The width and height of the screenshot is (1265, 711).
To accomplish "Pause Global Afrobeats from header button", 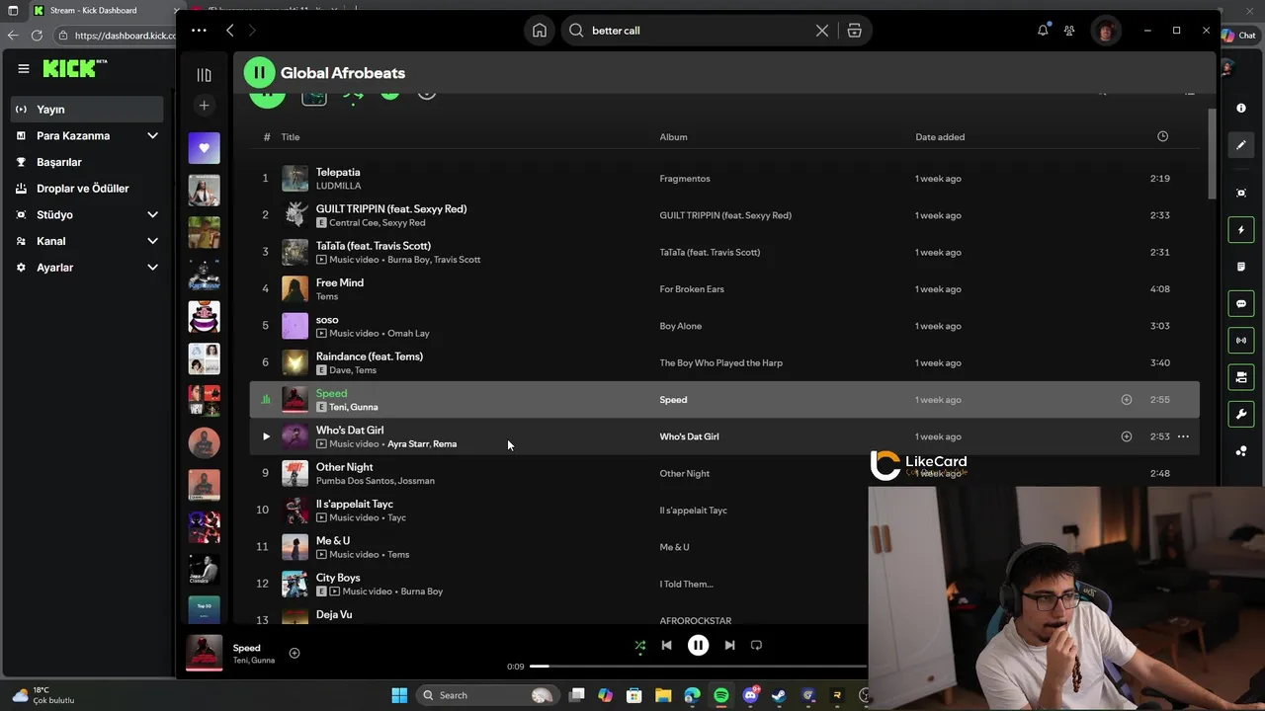I will (x=259, y=72).
